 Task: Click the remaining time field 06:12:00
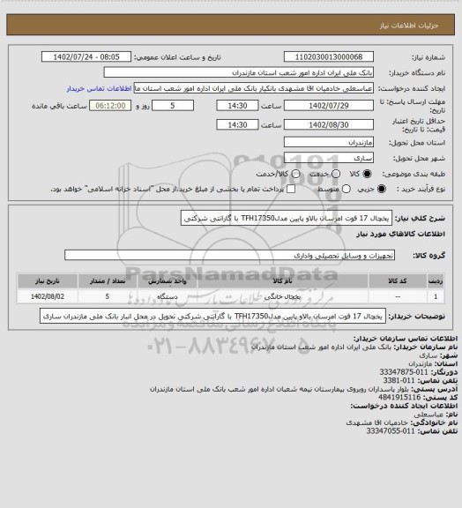point(110,106)
